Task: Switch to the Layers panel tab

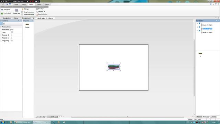Action: click(x=213, y=117)
